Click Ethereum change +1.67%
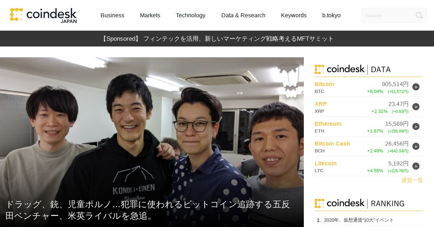434x227 pixels. coord(375,131)
